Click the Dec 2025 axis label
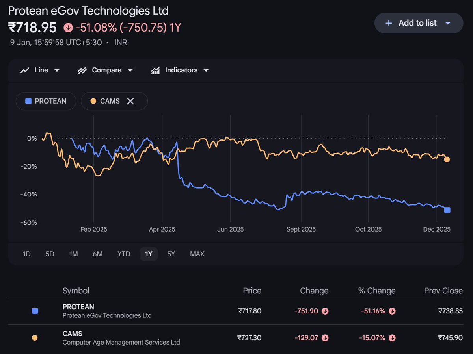This screenshot has height=354, width=473. tap(437, 229)
